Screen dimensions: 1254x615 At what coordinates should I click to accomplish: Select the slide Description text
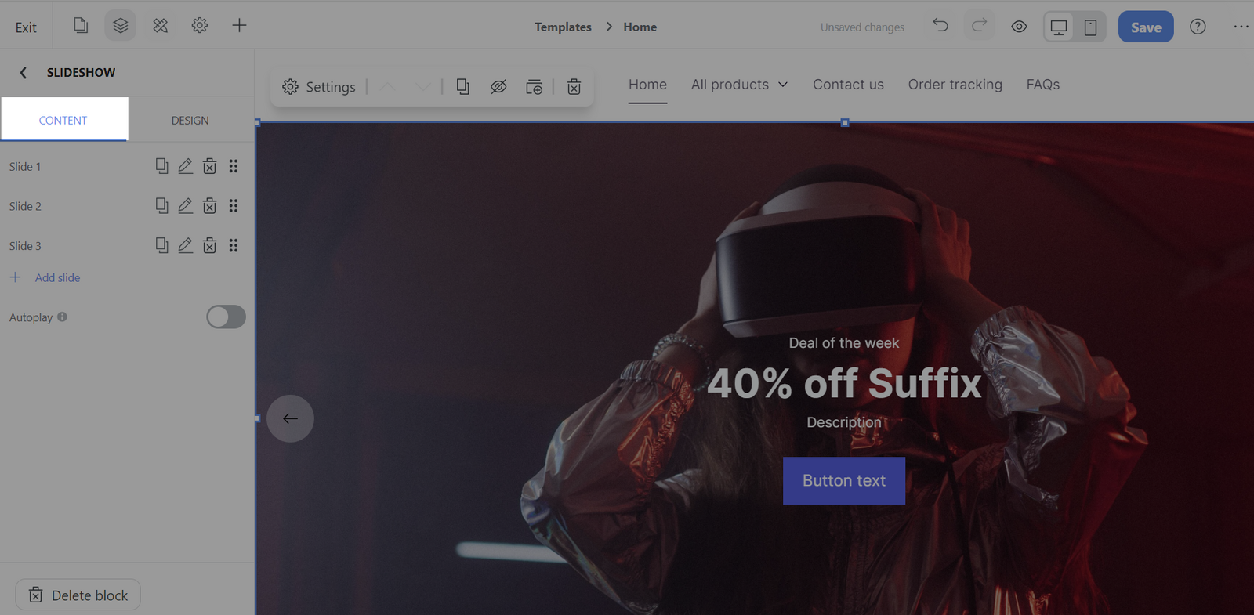844,422
